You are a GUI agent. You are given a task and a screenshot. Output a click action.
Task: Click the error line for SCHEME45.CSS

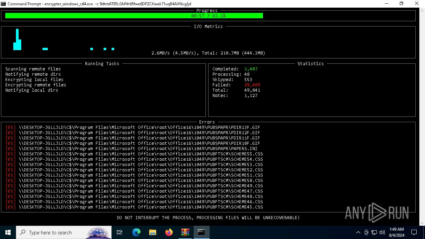tap(134, 207)
